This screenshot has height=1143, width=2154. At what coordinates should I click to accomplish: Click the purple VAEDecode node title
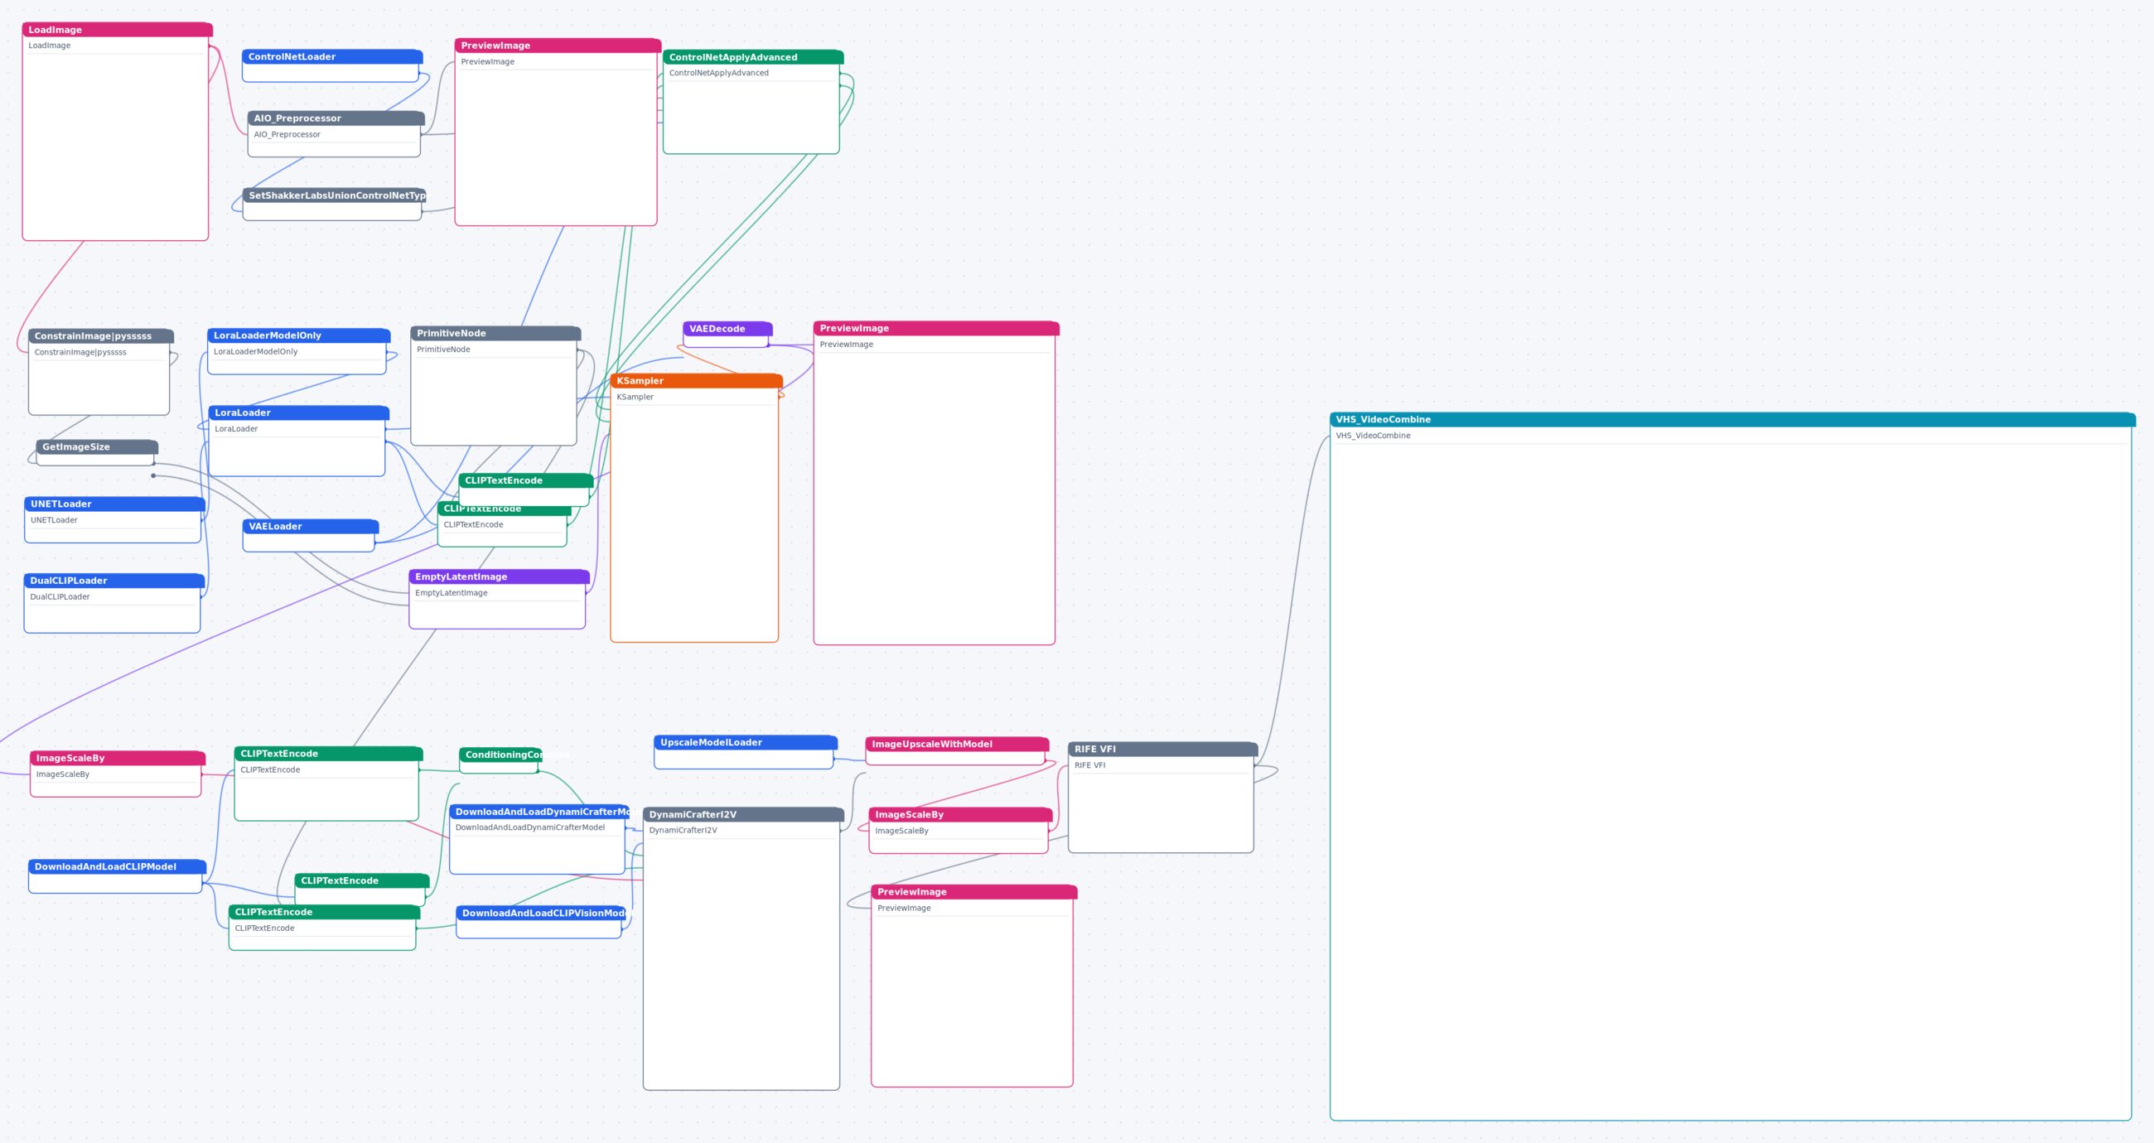tap(727, 330)
